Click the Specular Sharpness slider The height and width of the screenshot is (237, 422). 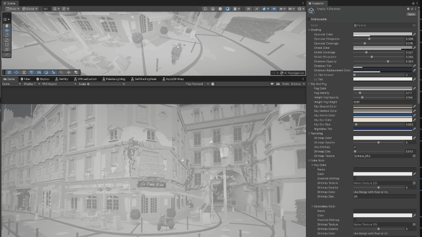pyautogui.click(x=379, y=39)
